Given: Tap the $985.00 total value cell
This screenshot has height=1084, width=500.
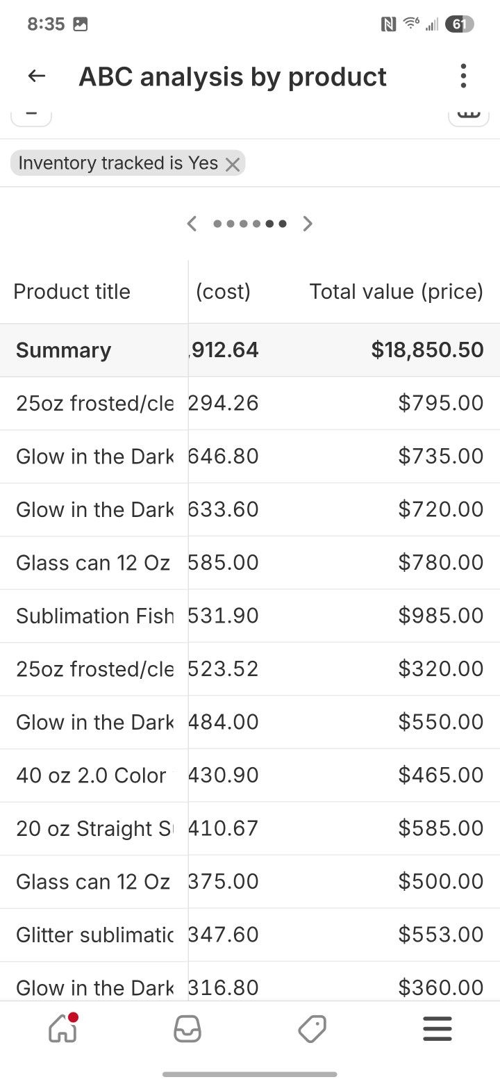Looking at the screenshot, I should [x=441, y=616].
